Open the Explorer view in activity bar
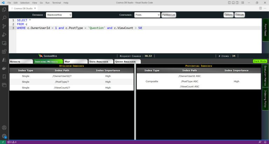269x144 pixels. click(4, 9)
